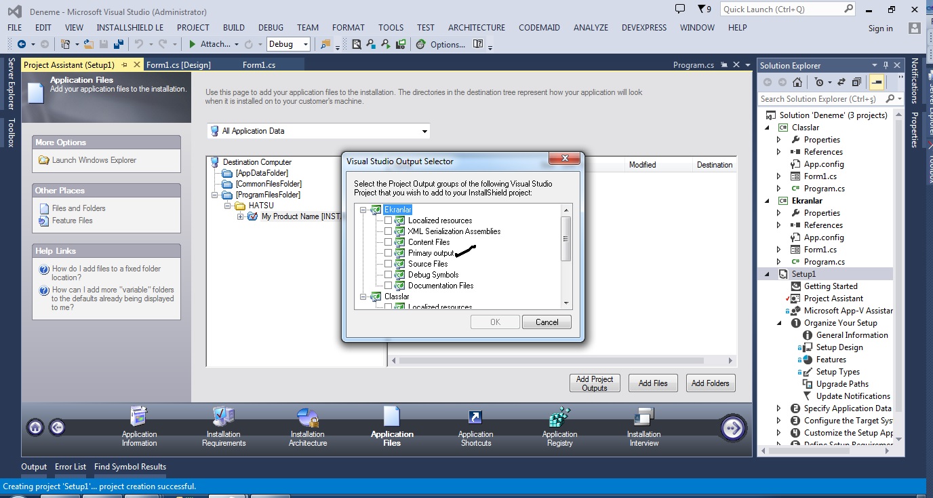Screen dimensions: 933x498
Task: Collapse the Ekranlar node in Output Selector
Action: 364,210
